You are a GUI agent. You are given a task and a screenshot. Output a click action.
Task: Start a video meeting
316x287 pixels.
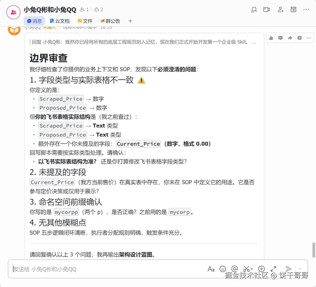click(x=267, y=9)
